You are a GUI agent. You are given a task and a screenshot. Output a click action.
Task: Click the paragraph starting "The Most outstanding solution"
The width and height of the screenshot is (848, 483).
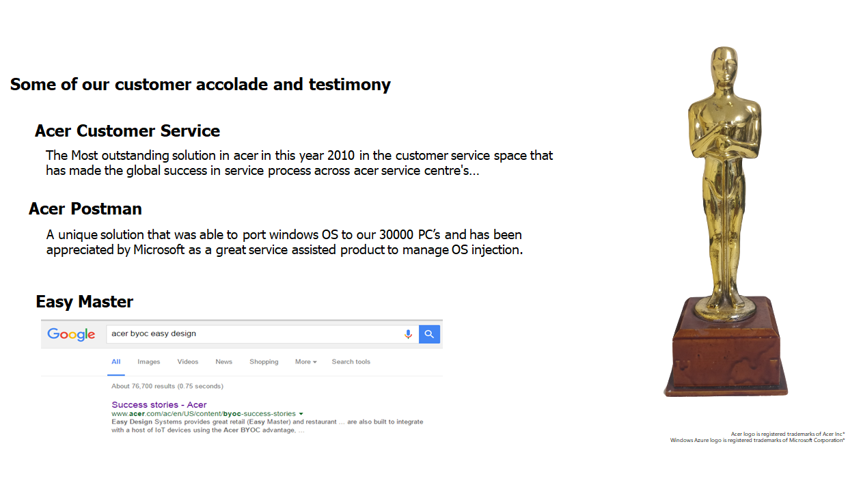[x=299, y=163]
